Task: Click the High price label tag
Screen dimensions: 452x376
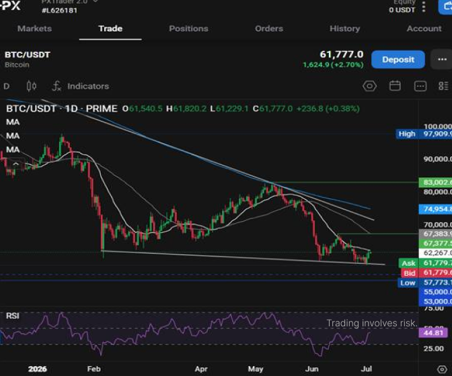Action: tap(407, 134)
